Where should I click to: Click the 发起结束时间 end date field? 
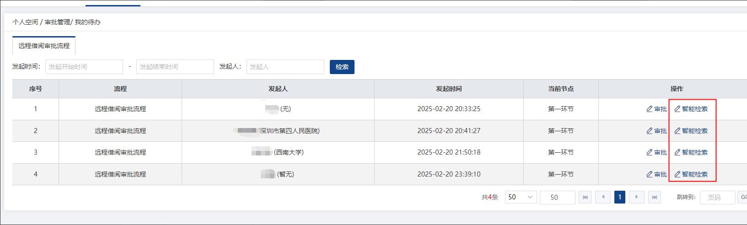[175, 67]
